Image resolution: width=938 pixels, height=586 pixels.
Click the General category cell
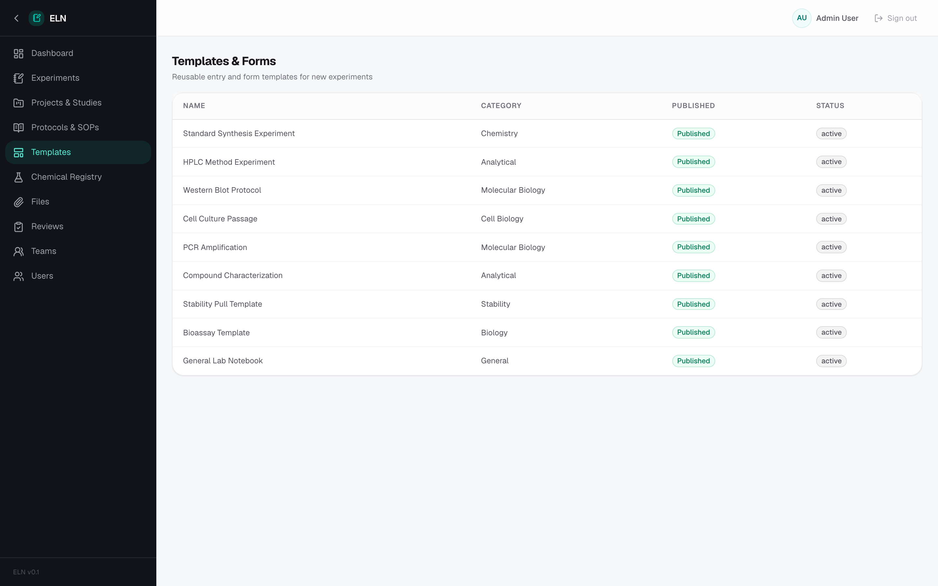click(495, 361)
